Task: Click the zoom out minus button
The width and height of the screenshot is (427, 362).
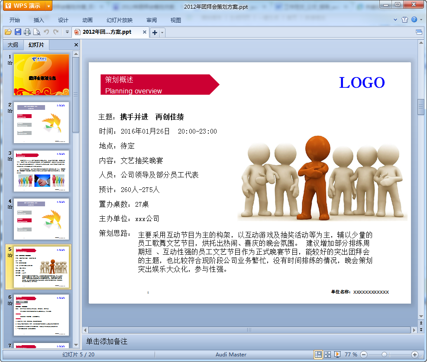Action: [x=364, y=354]
